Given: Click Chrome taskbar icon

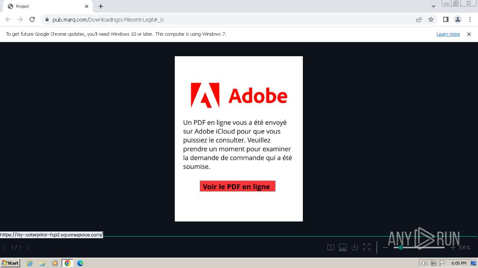Looking at the screenshot, I should tap(68, 263).
